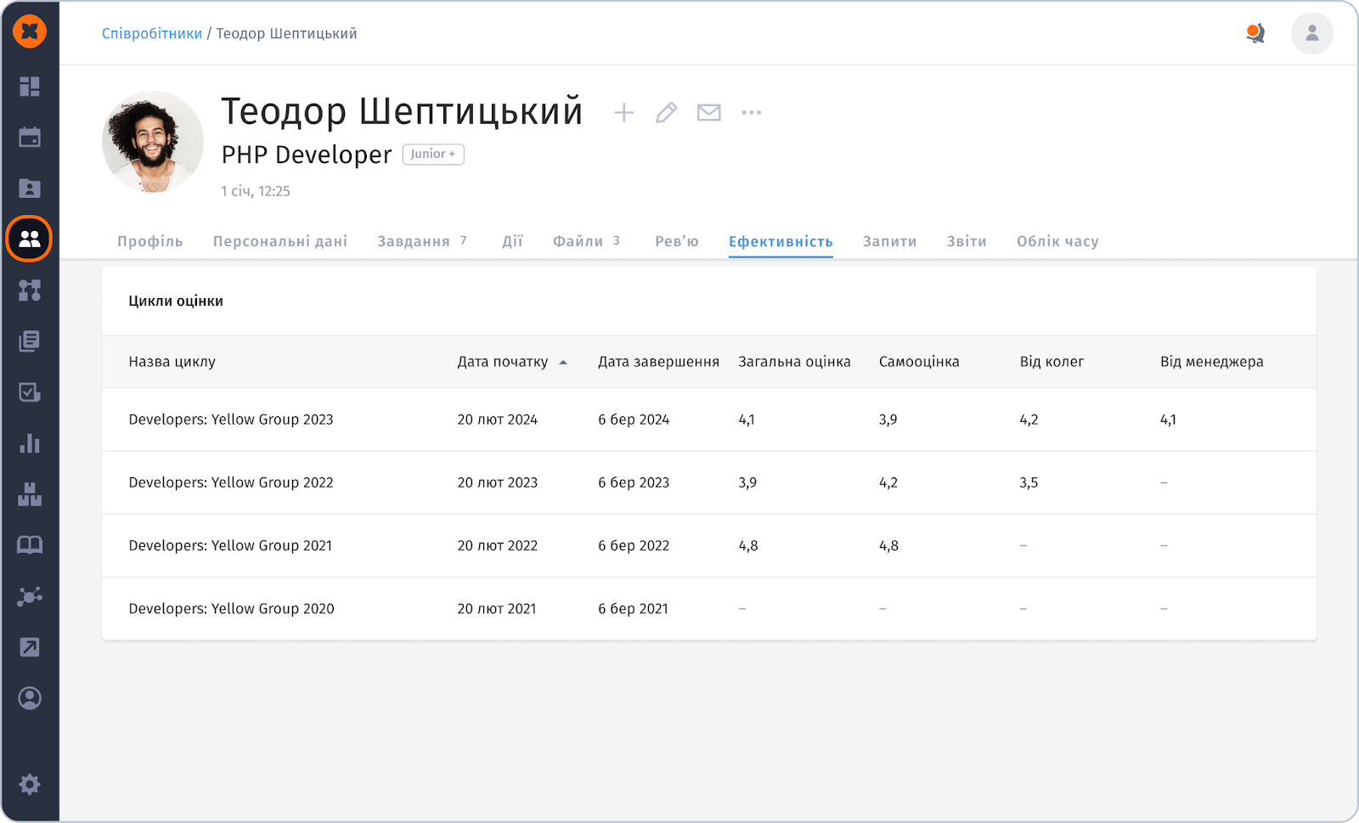Screen dimensions: 1359x823
Task: Open the calendar icon in sidebar
Action: click(x=30, y=138)
